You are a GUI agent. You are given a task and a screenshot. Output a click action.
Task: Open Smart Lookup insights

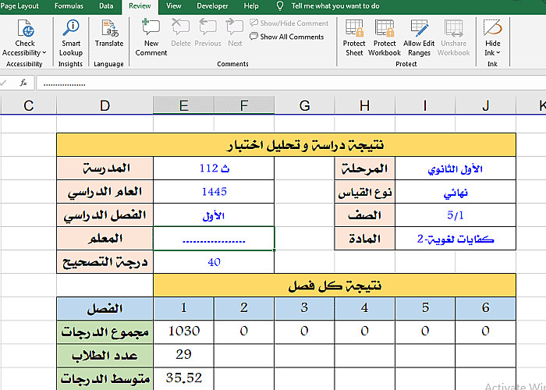coord(71,38)
